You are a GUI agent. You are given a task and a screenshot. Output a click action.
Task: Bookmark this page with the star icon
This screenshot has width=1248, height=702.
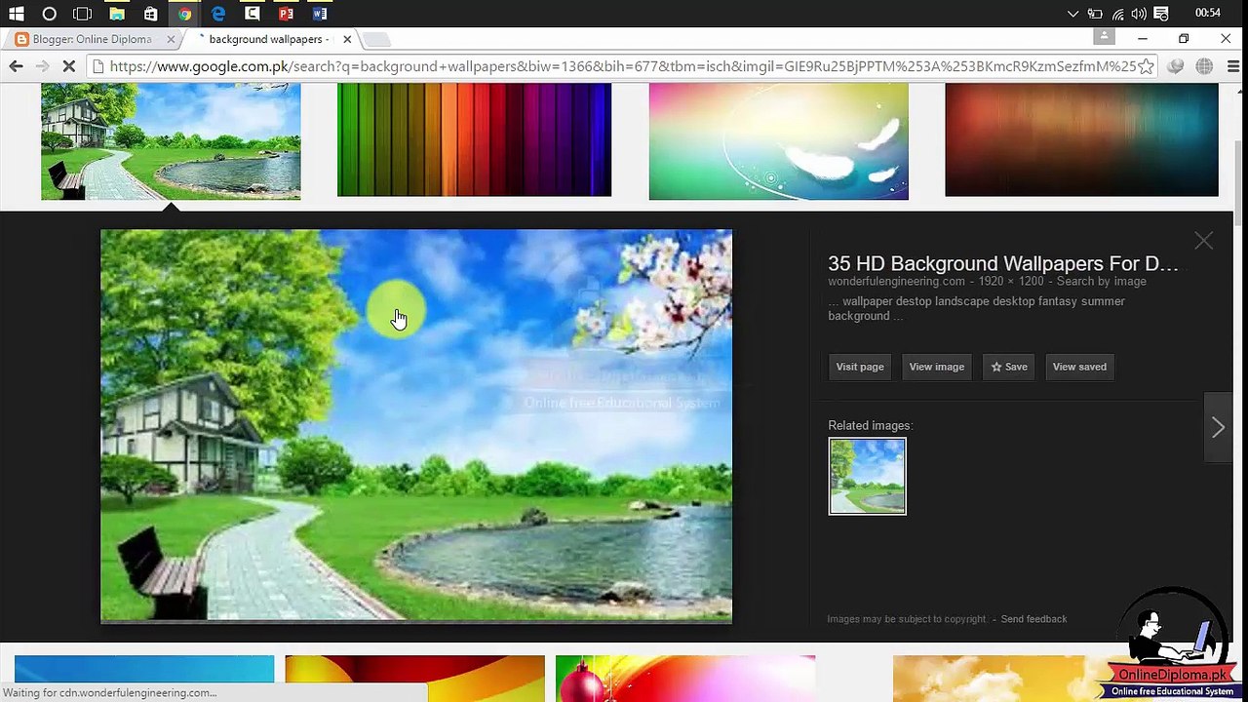click(x=1146, y=66)
